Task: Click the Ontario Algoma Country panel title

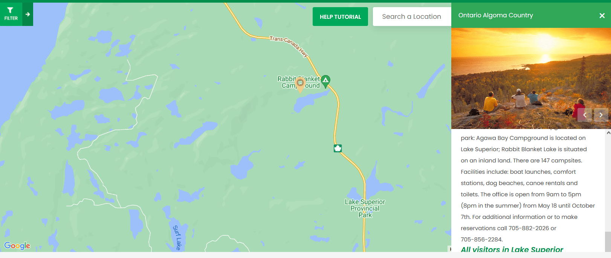Action: [496, 15]
